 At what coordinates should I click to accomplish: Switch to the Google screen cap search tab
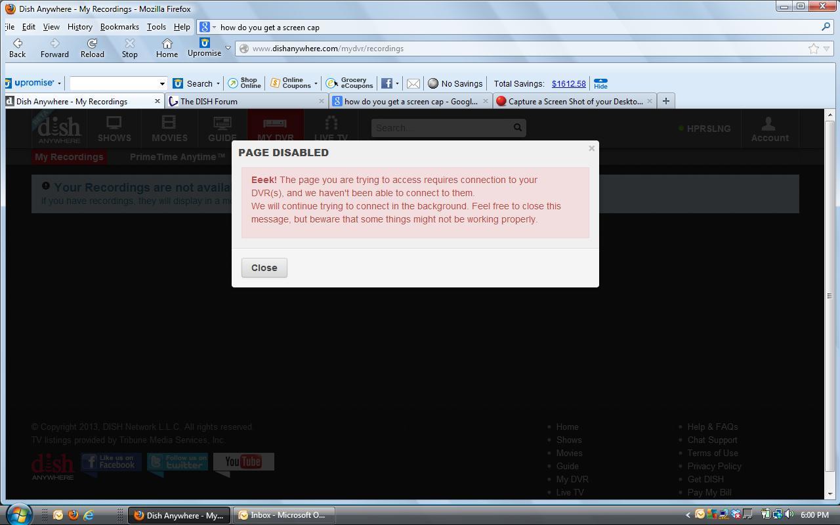pyautogui.click(x=410, y=101)
